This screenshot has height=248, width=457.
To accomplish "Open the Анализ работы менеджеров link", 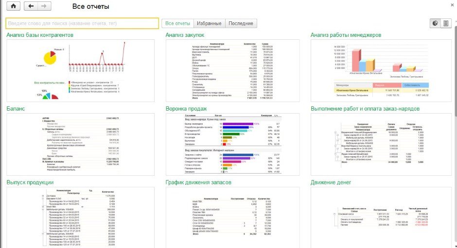I will 346,35.
